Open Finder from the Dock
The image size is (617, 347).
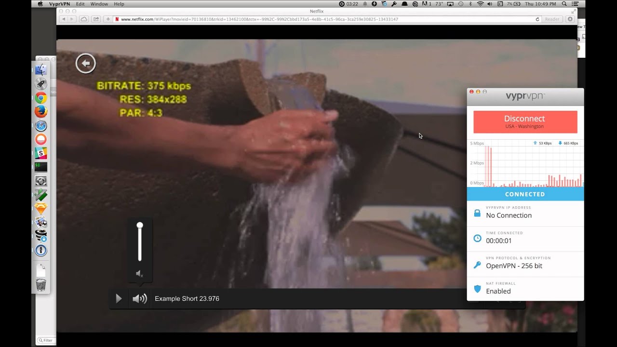point(41,69)
